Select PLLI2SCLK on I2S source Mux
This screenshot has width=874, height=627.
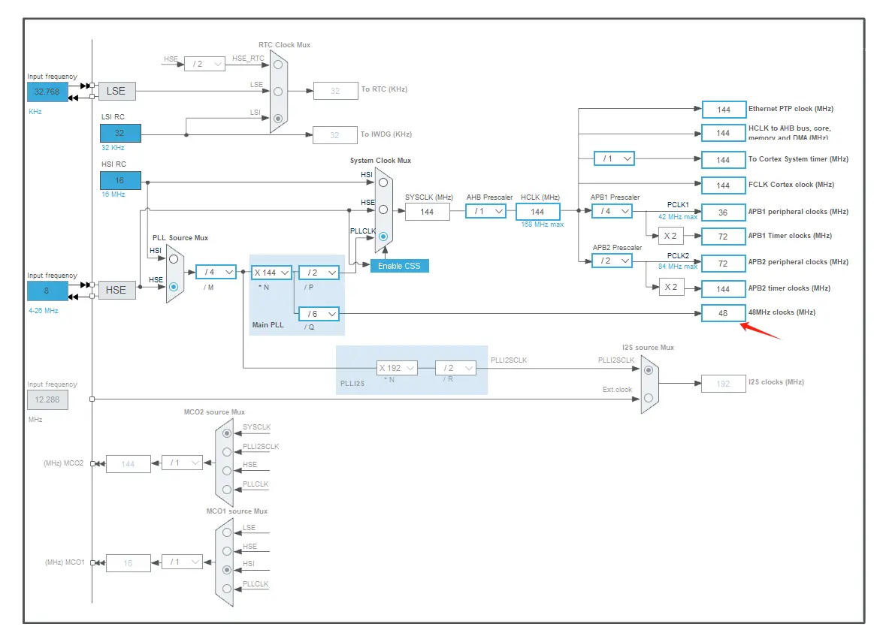649,370
